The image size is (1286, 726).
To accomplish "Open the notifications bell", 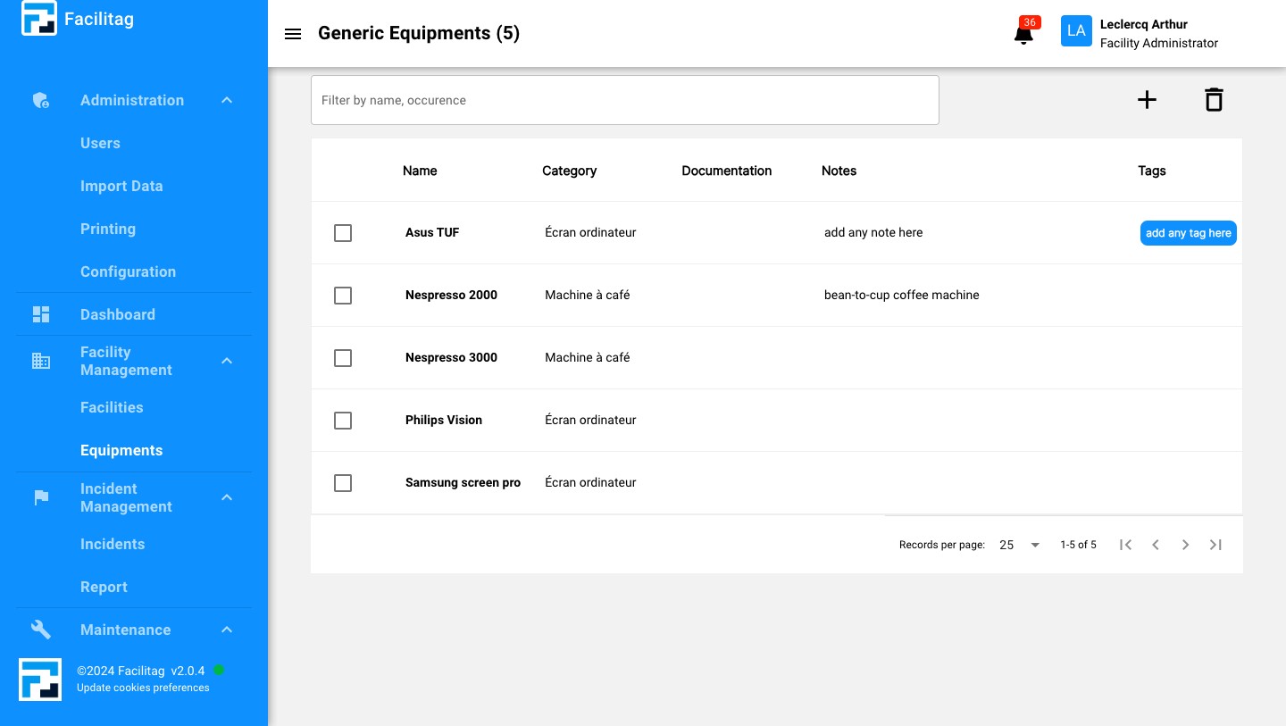I will coord(1023,34).
